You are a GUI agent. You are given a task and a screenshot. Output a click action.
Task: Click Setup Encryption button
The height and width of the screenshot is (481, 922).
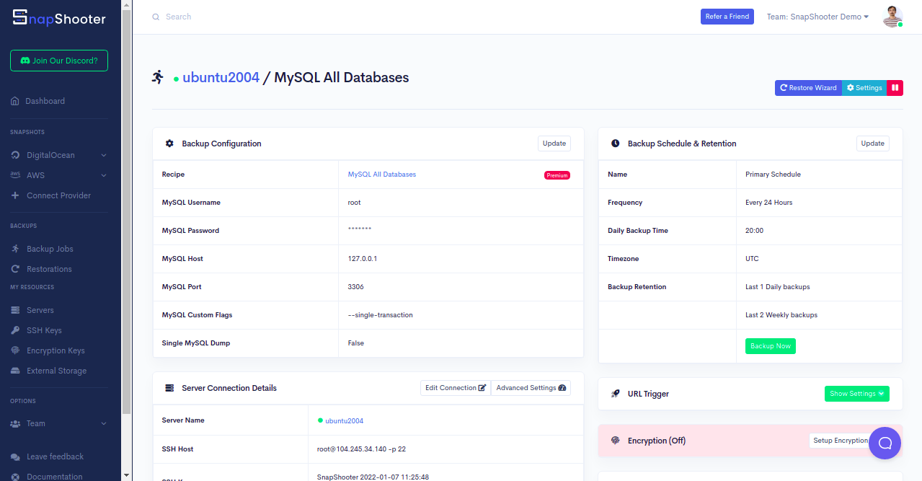[x=841, y=441]
